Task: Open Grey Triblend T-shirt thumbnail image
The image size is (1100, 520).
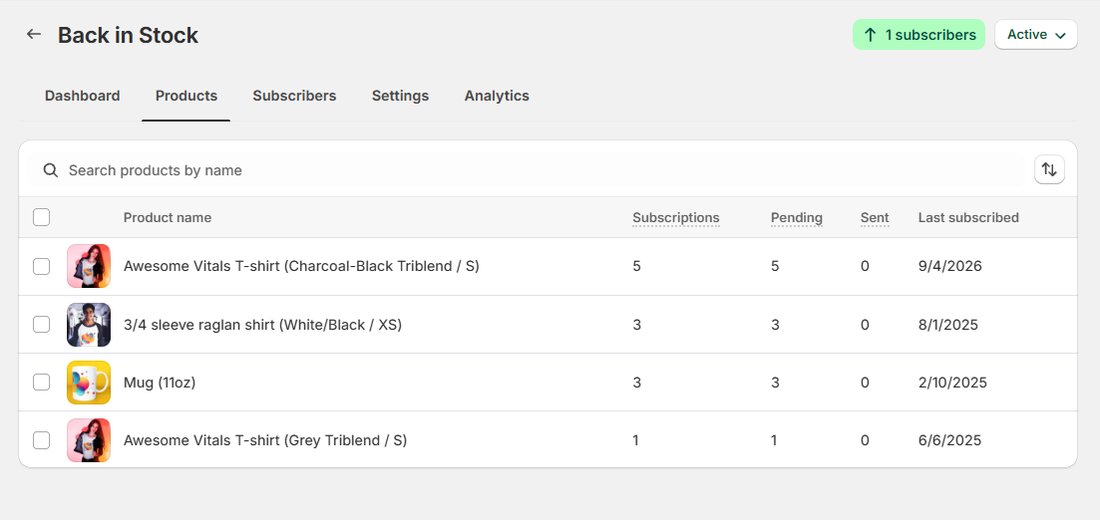Action: (89, 440)
